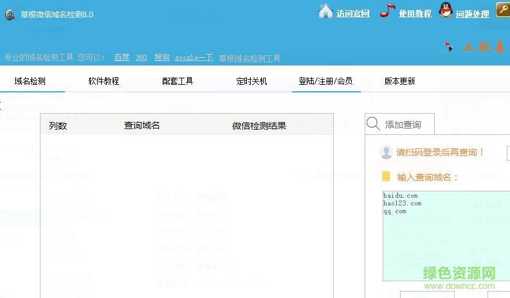
Task: Click the 搜狗 search link
Action: 161,58
